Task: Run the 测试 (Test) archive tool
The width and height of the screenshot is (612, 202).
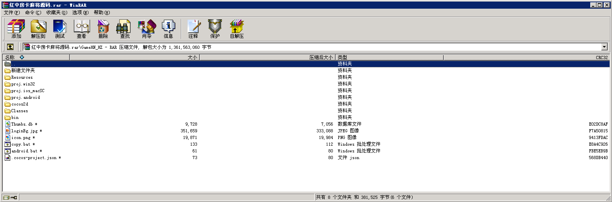Action: pos(60,29)
